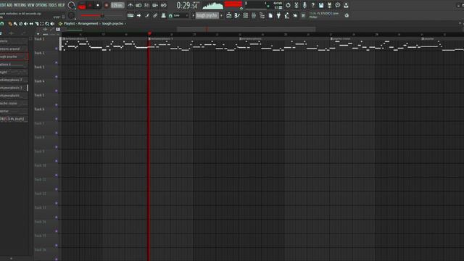464x261 pixels.
Task: Toggle the overdub/blend recording icon
Action: pyautogui.click(x=155, y=5)
